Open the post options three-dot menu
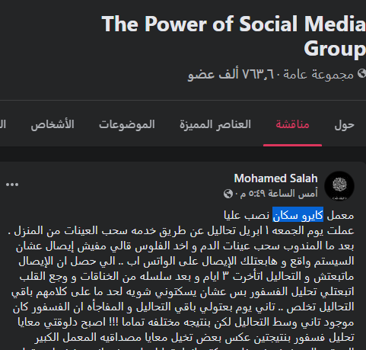The image size is (366, 350). [12, 185]
